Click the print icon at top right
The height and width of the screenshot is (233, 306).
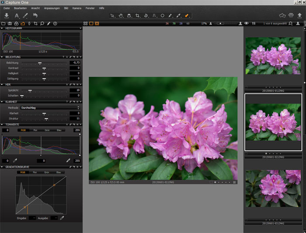(x=291, y=16)
